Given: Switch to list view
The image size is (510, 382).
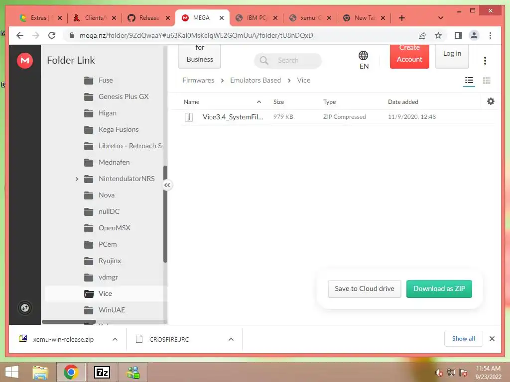Looking at the screenshot, I should click(x=469, y=80).
